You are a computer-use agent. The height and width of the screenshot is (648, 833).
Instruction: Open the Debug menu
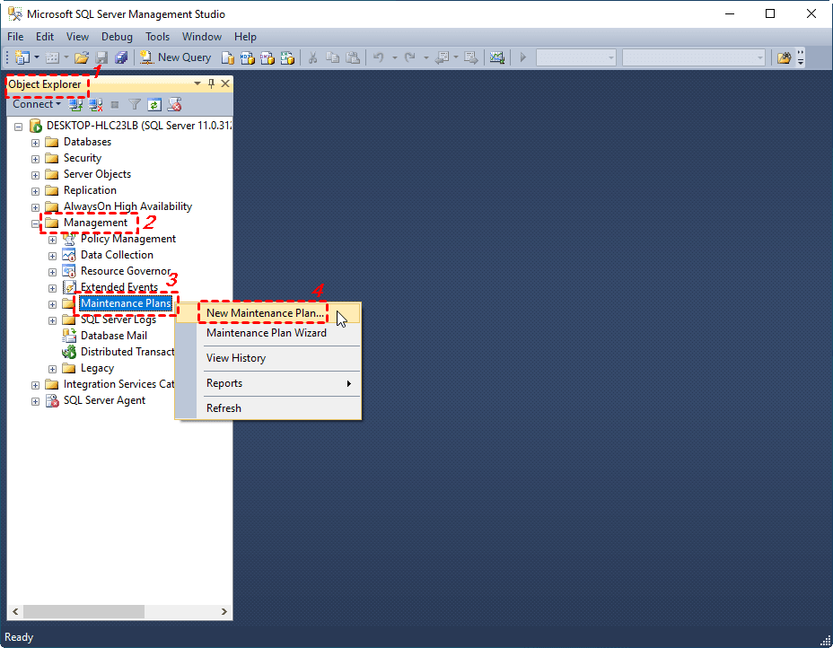pos(117,37)
